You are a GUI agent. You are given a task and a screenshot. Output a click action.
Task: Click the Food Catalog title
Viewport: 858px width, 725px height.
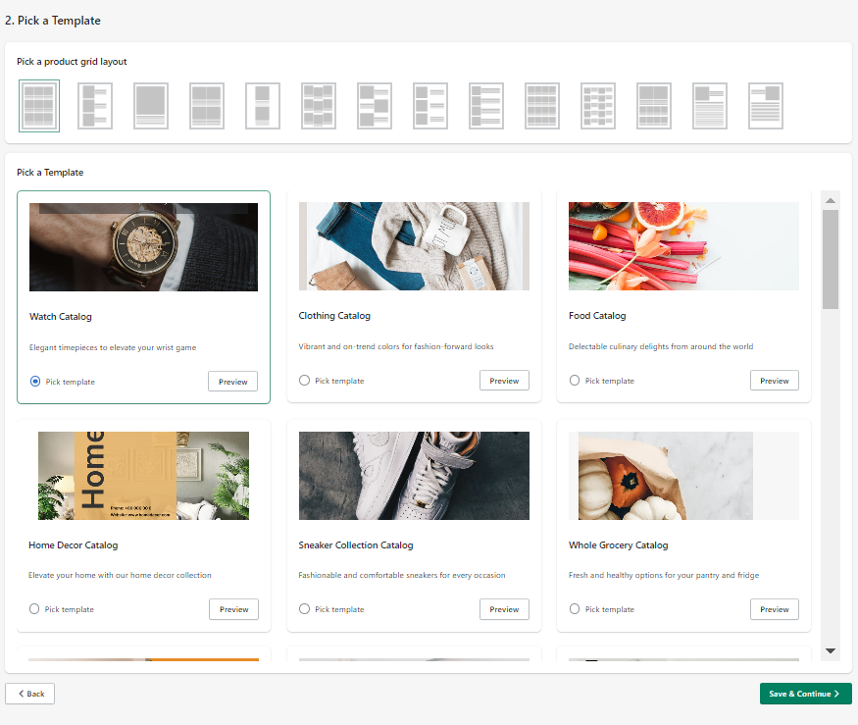[597, 315]
